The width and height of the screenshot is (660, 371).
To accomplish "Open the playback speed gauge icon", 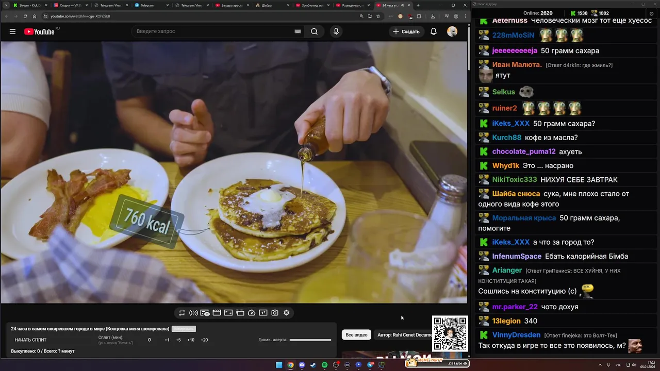I will (252, 313).
